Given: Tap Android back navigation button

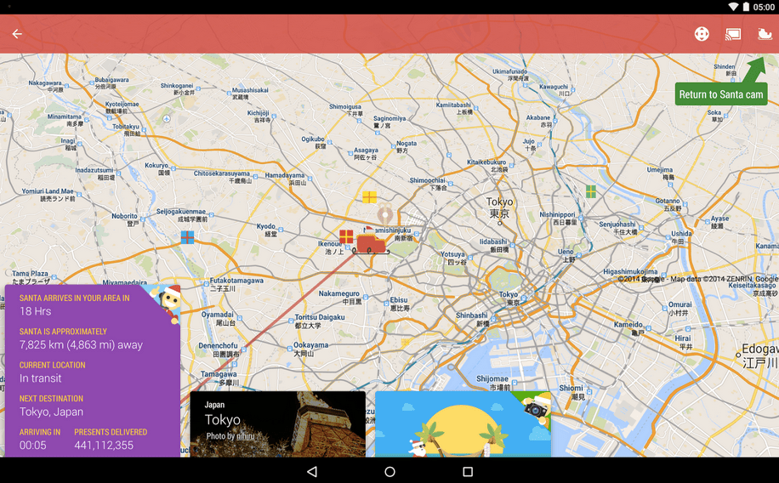Looking at the screenshot, I should pyautogui.click(x=312, y=471).
